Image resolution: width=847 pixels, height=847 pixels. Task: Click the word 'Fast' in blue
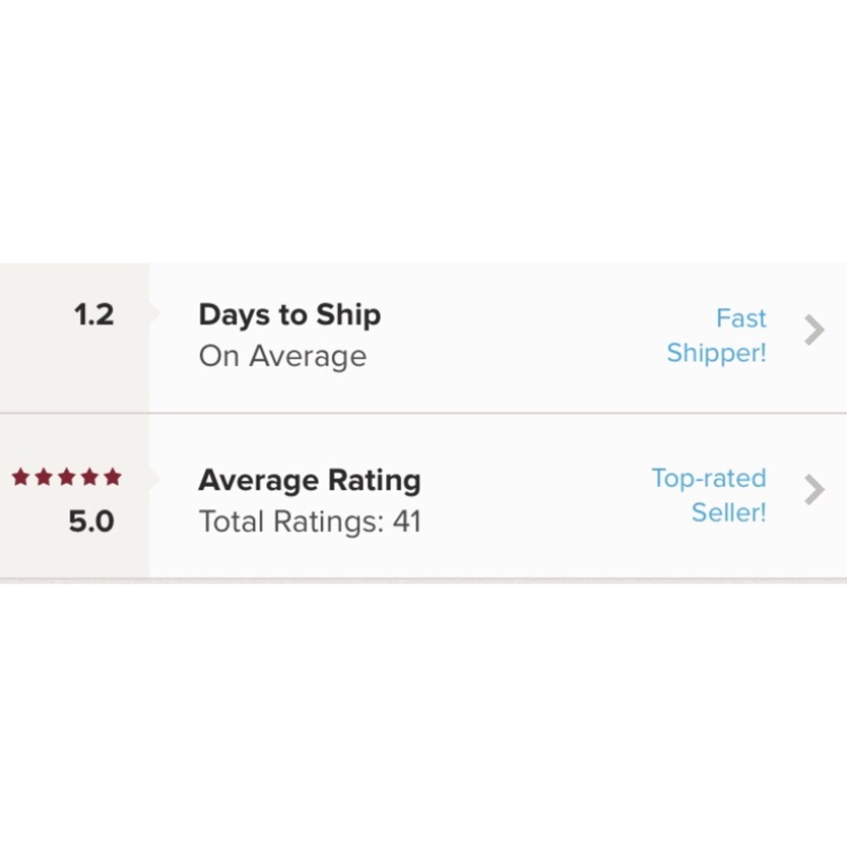point(740,318)
